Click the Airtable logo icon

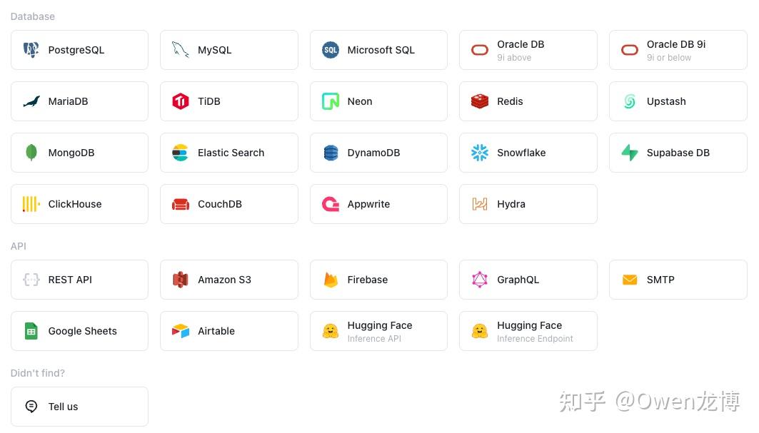(x=181, y=331)
